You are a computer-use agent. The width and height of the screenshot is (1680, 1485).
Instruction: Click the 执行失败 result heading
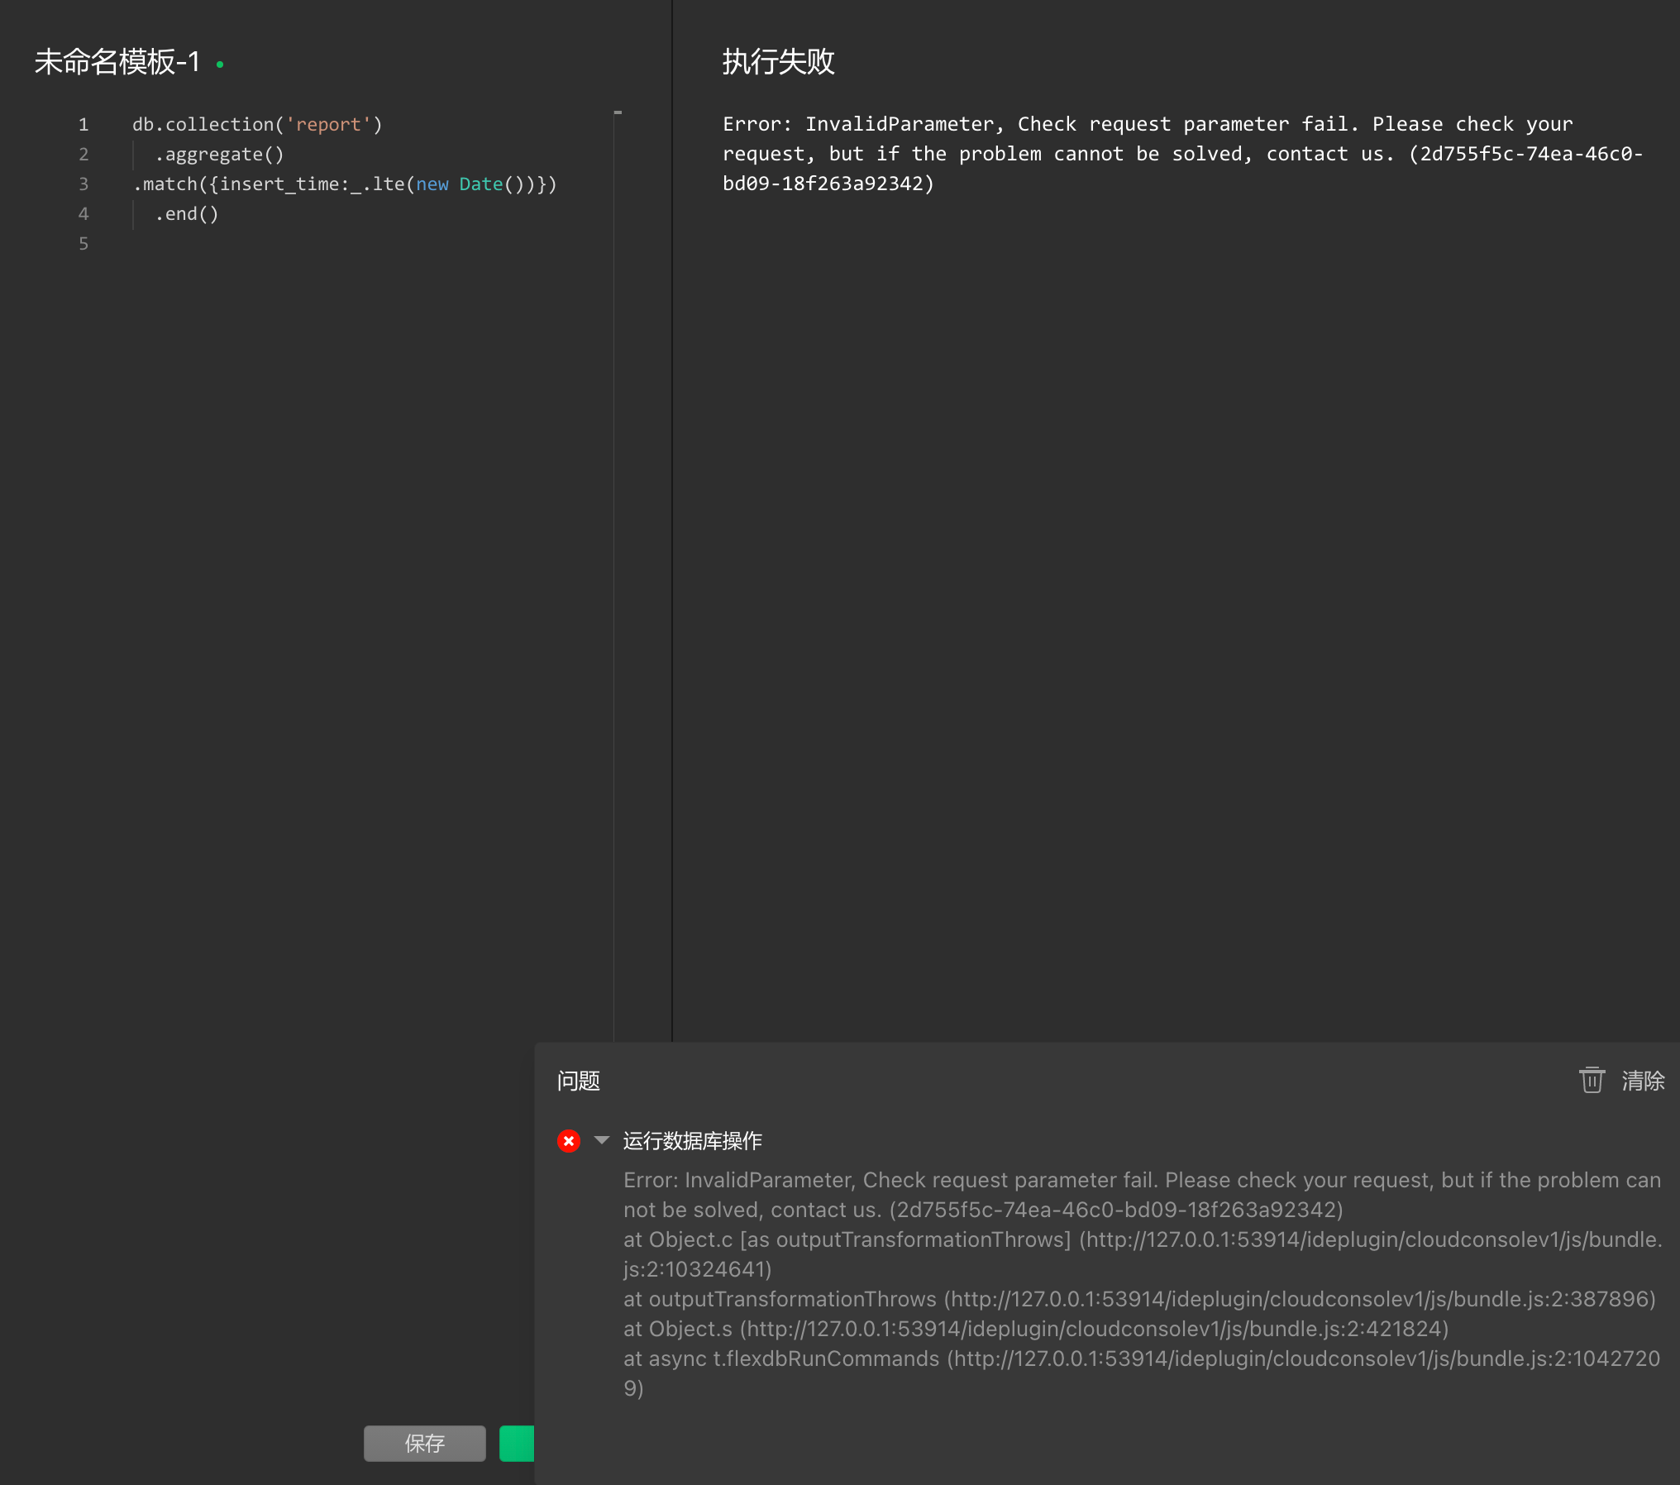pos(778,62)
